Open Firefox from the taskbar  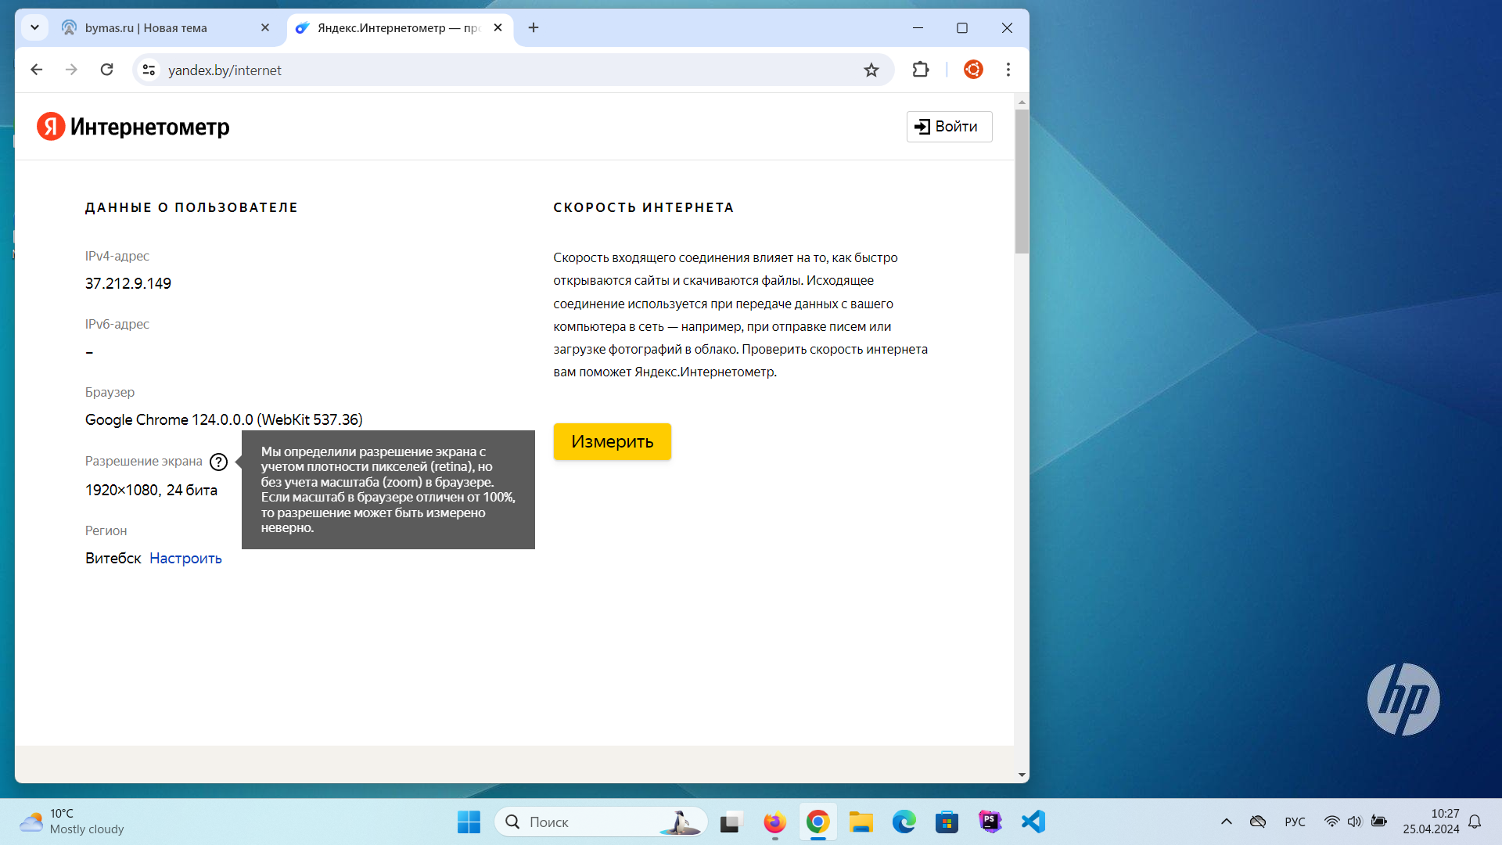(774, 822)
